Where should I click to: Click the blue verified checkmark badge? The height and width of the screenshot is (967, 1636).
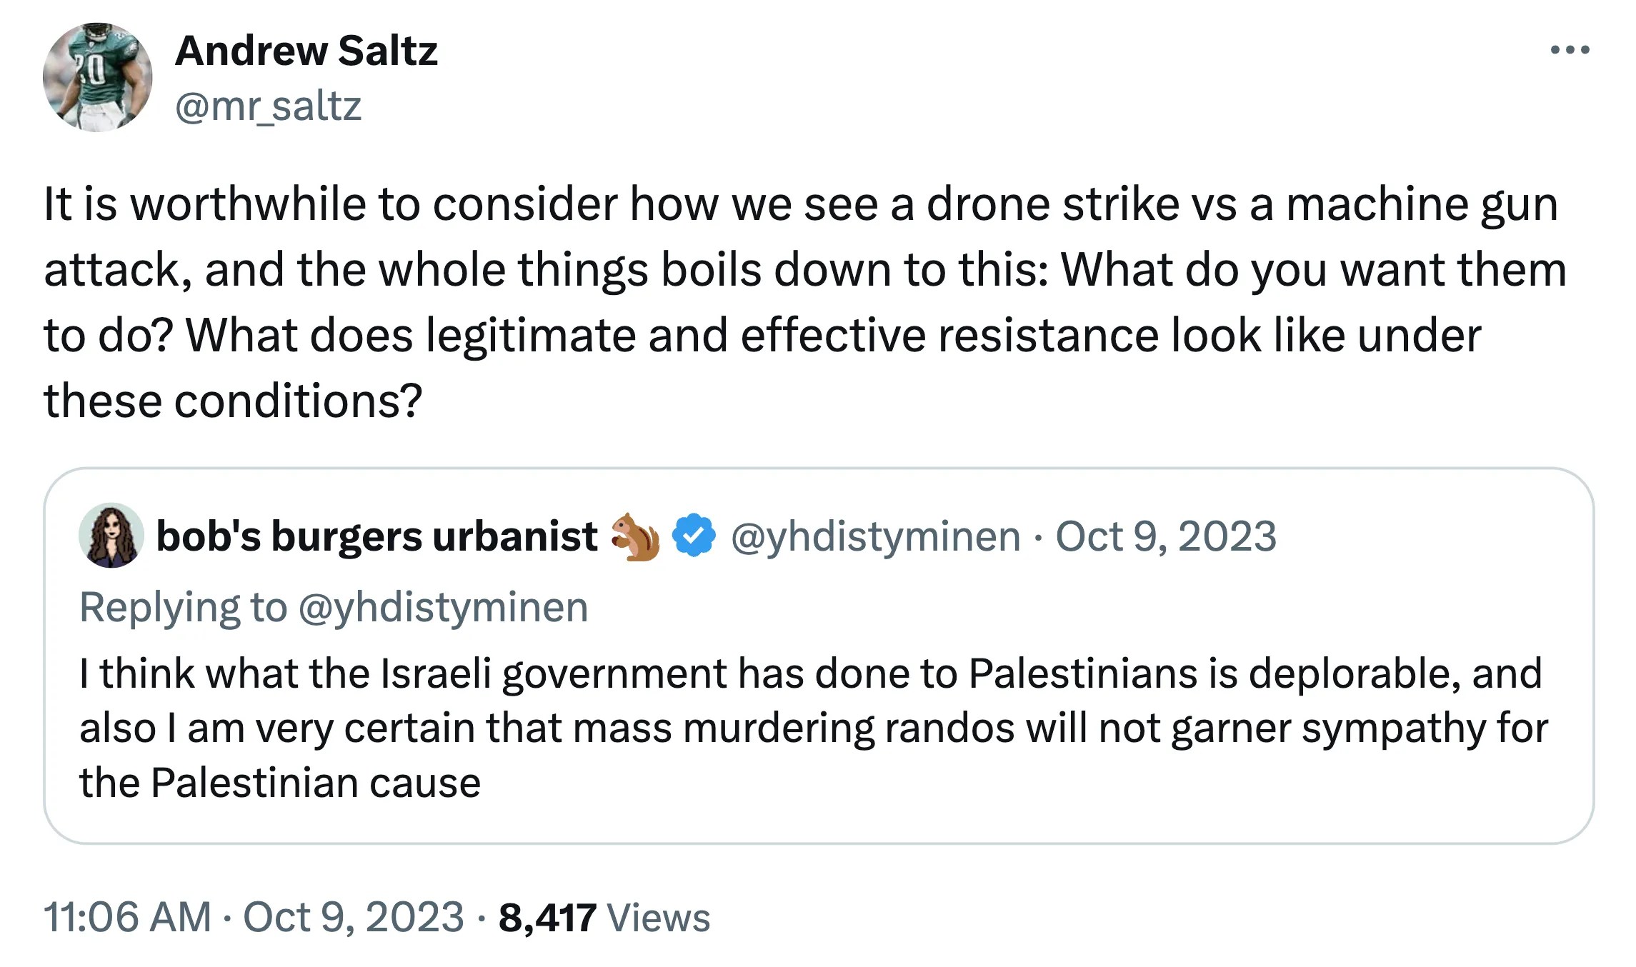(x=694, y=536)
